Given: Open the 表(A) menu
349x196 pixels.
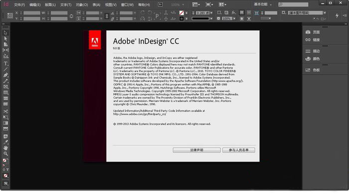Looking at the screenshot, I should pos(96,4).
